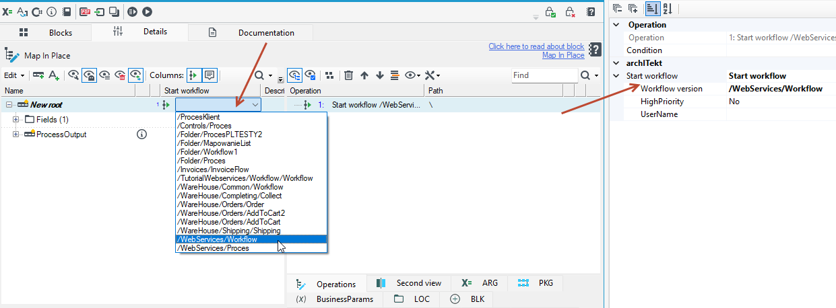The image size is (836, 308).
Task: Move operation up with the up arrow
Action: point(364,75)
